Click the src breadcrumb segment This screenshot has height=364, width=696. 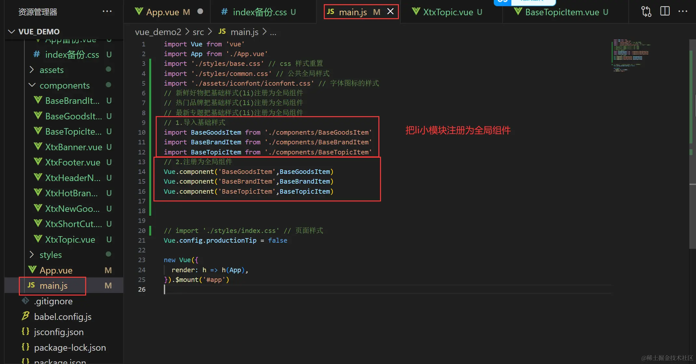[x=198, y=32]
